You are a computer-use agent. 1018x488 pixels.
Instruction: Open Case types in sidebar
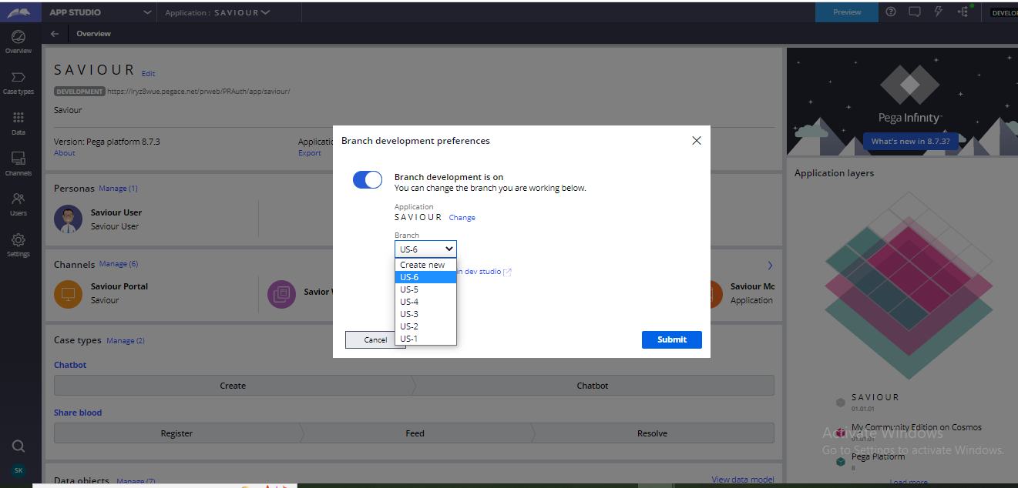pos(18,83)
